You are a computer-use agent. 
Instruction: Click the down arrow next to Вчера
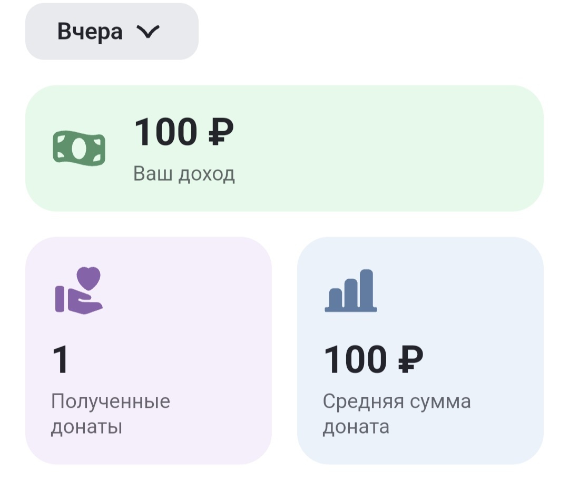click(x=149, y=32)
